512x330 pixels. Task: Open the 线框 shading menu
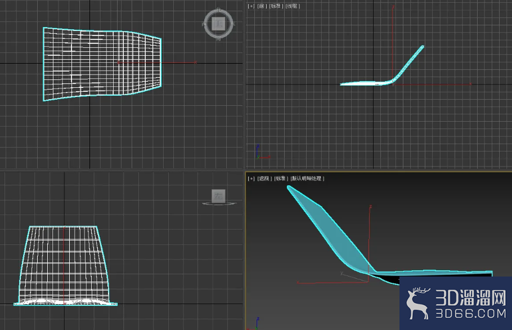(x=293, y=6)
